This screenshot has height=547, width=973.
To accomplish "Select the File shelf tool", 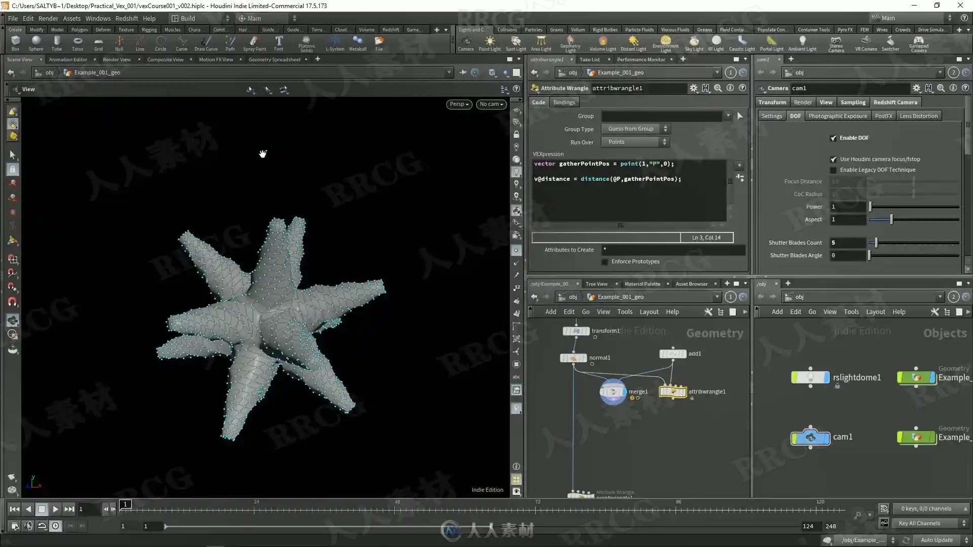I will [x=379, y=44].
